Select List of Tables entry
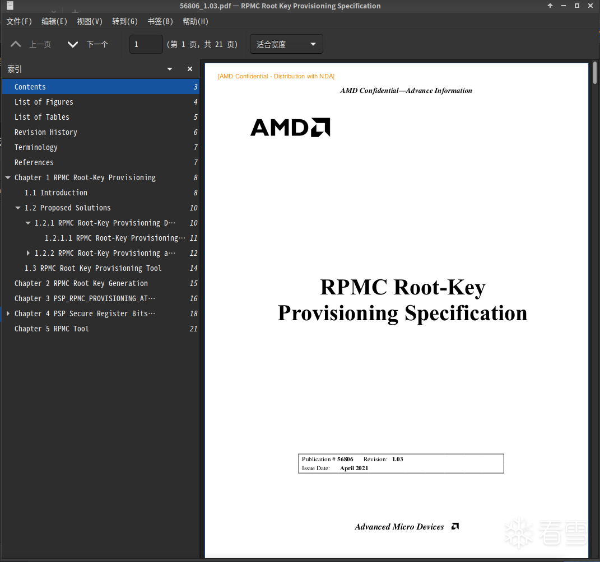The image size is (600, 562). pyautogui.click(x=101, y=117)
